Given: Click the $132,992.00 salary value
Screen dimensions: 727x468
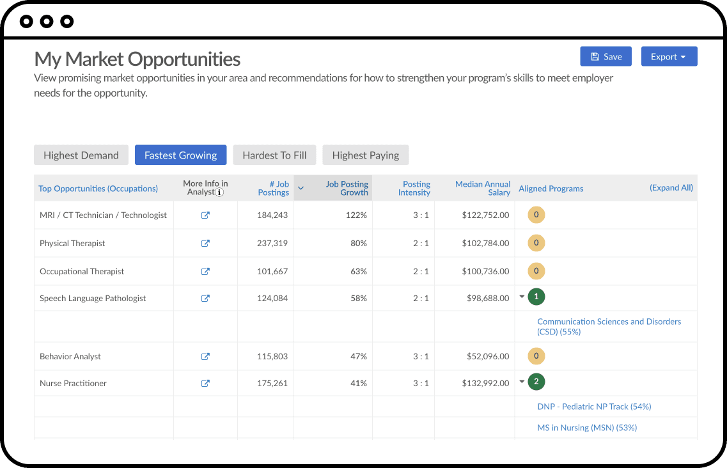Looking at the screenshot, I should point(485,383).
